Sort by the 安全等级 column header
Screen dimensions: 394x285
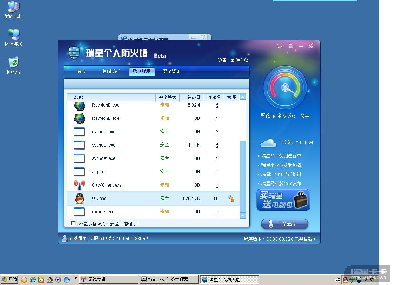tap(167, 98)
